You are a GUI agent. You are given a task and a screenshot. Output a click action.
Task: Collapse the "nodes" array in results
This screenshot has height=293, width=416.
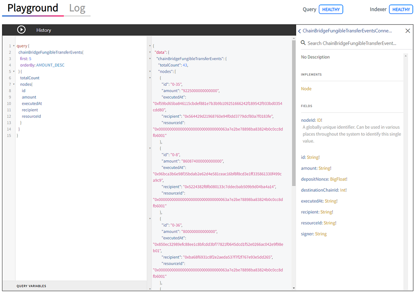pos(150,71)
